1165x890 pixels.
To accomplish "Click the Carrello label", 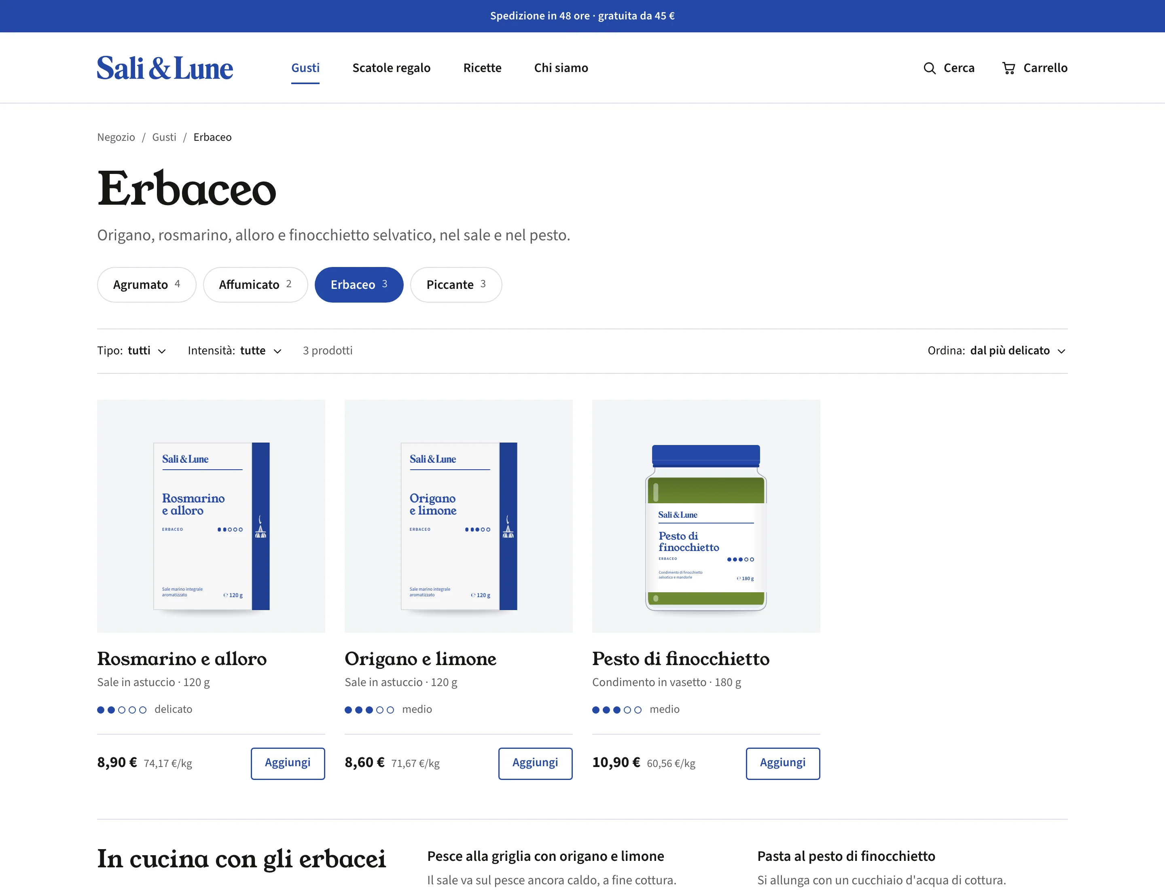I will pyautogui.click(x=1045, y=68).
